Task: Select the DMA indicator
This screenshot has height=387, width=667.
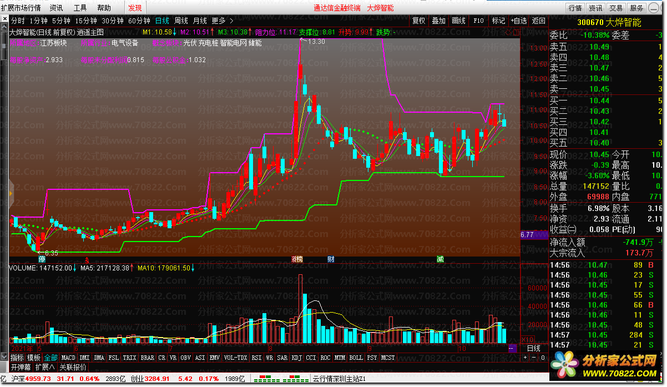Action: [x=99, y=358]
